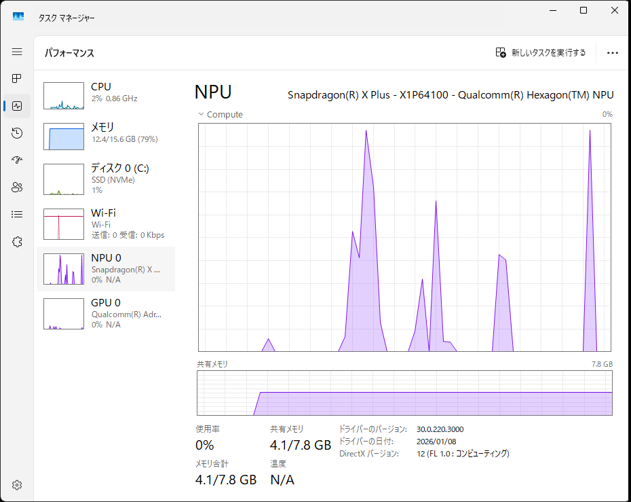Open the three-dot more options menu

tap(613, 53)
